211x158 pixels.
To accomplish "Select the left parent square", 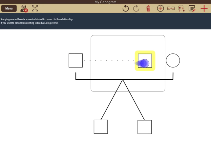I will pos(75,61).
